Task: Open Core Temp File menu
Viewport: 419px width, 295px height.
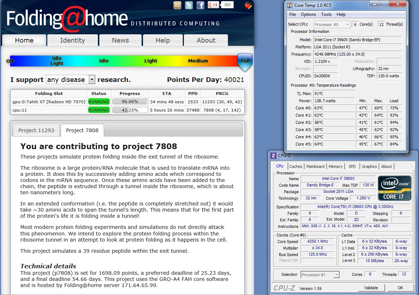Action: pyautogui.click(x=292, y=14)
